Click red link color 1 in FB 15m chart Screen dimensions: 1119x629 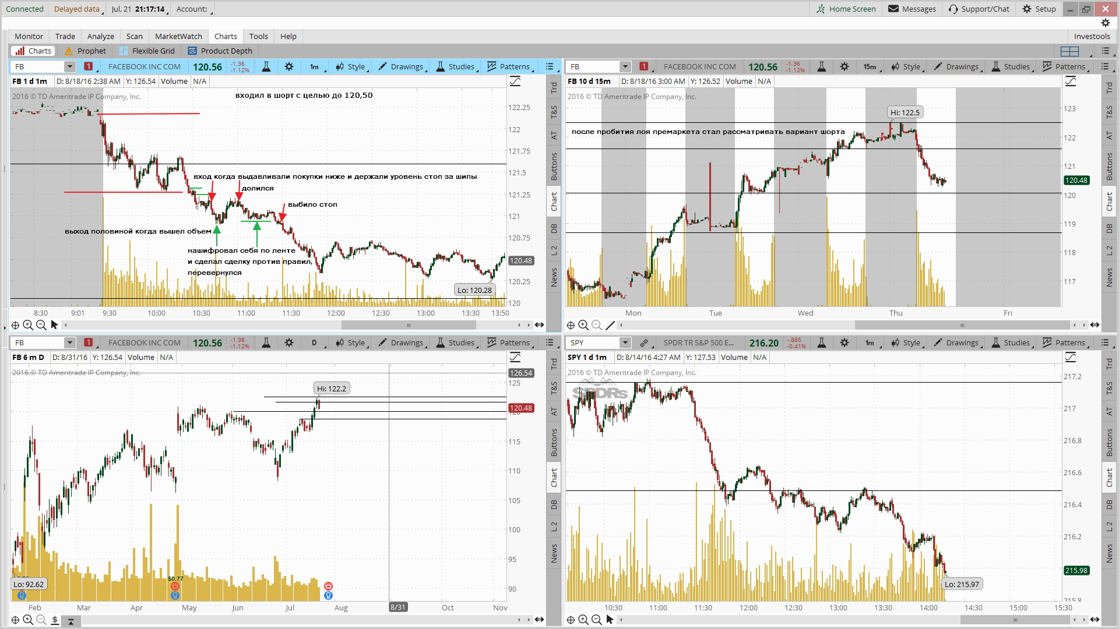point(643,66)
